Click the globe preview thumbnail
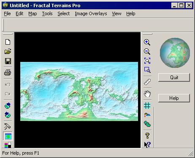The width and height of the screenshot is (195, 158). coord(175,53)
